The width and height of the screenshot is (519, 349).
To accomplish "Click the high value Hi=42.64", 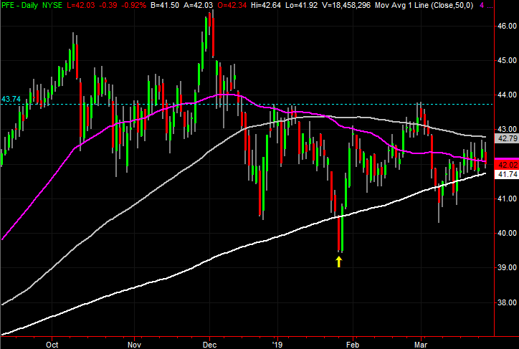I will [x=265, y=5].
